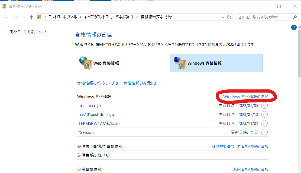The width and height of the screenshot is (301, 173).
Task: Close the 資格情報マネージャー window
Action: (295, 6)
